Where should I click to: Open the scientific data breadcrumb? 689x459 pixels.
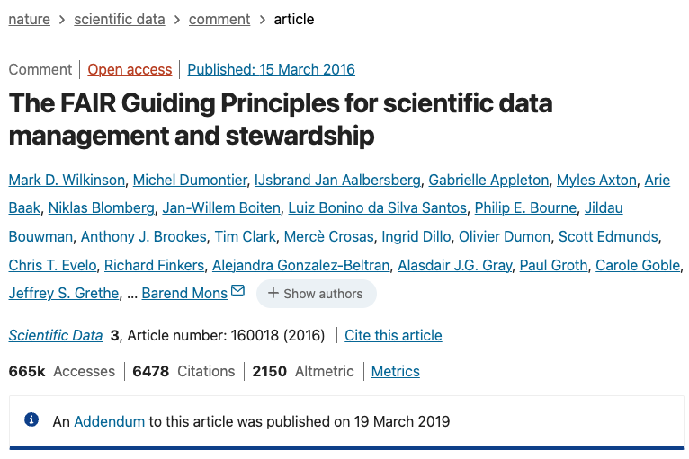[120, 19]
